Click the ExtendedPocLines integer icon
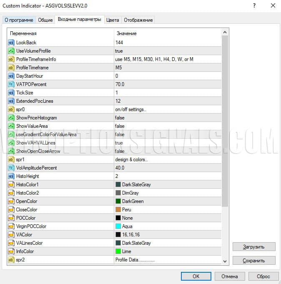 (11, 101)
